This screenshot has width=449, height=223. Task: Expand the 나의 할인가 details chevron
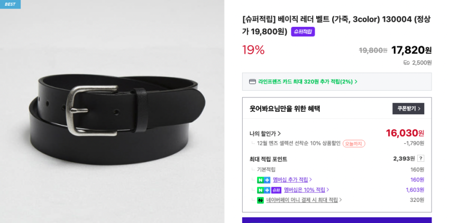(x=279, y=133)
